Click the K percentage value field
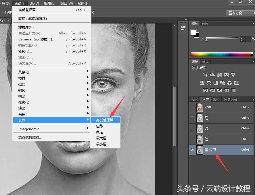The width and height of the screenshot is (255, 195). (245, 39)
